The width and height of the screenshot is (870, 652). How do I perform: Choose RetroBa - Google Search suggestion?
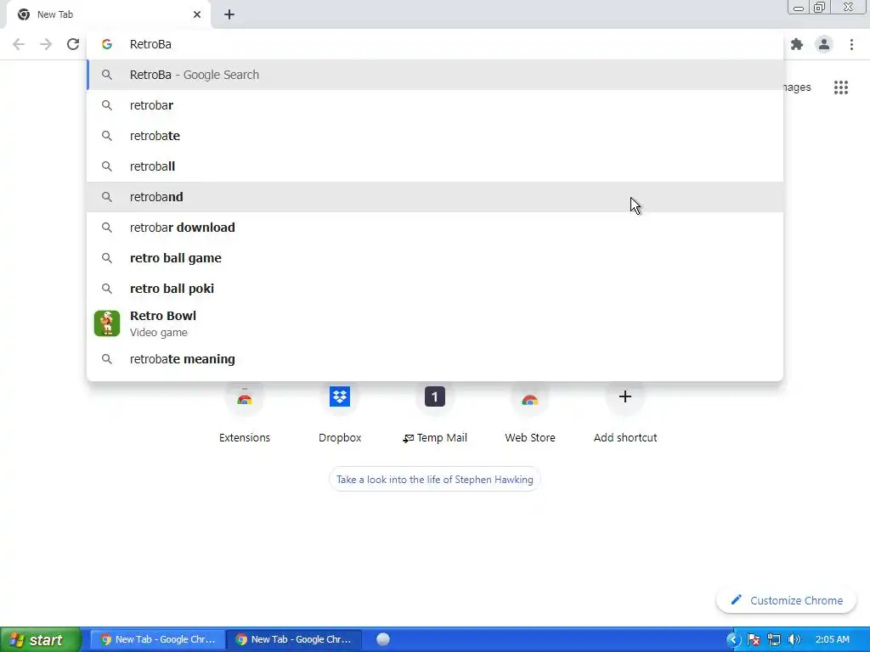pyautogui.click(x=435, y=75)
